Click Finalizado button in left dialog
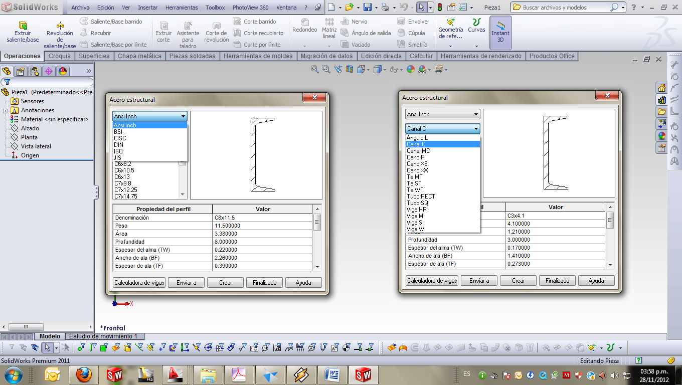Screen dimensions: 682x385 (x=265, y=283)
